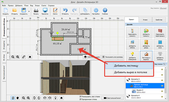The height and width of the screenshot is (102, 169).
Task: Click Лестницы и вырезы tool
Action: 146,56
